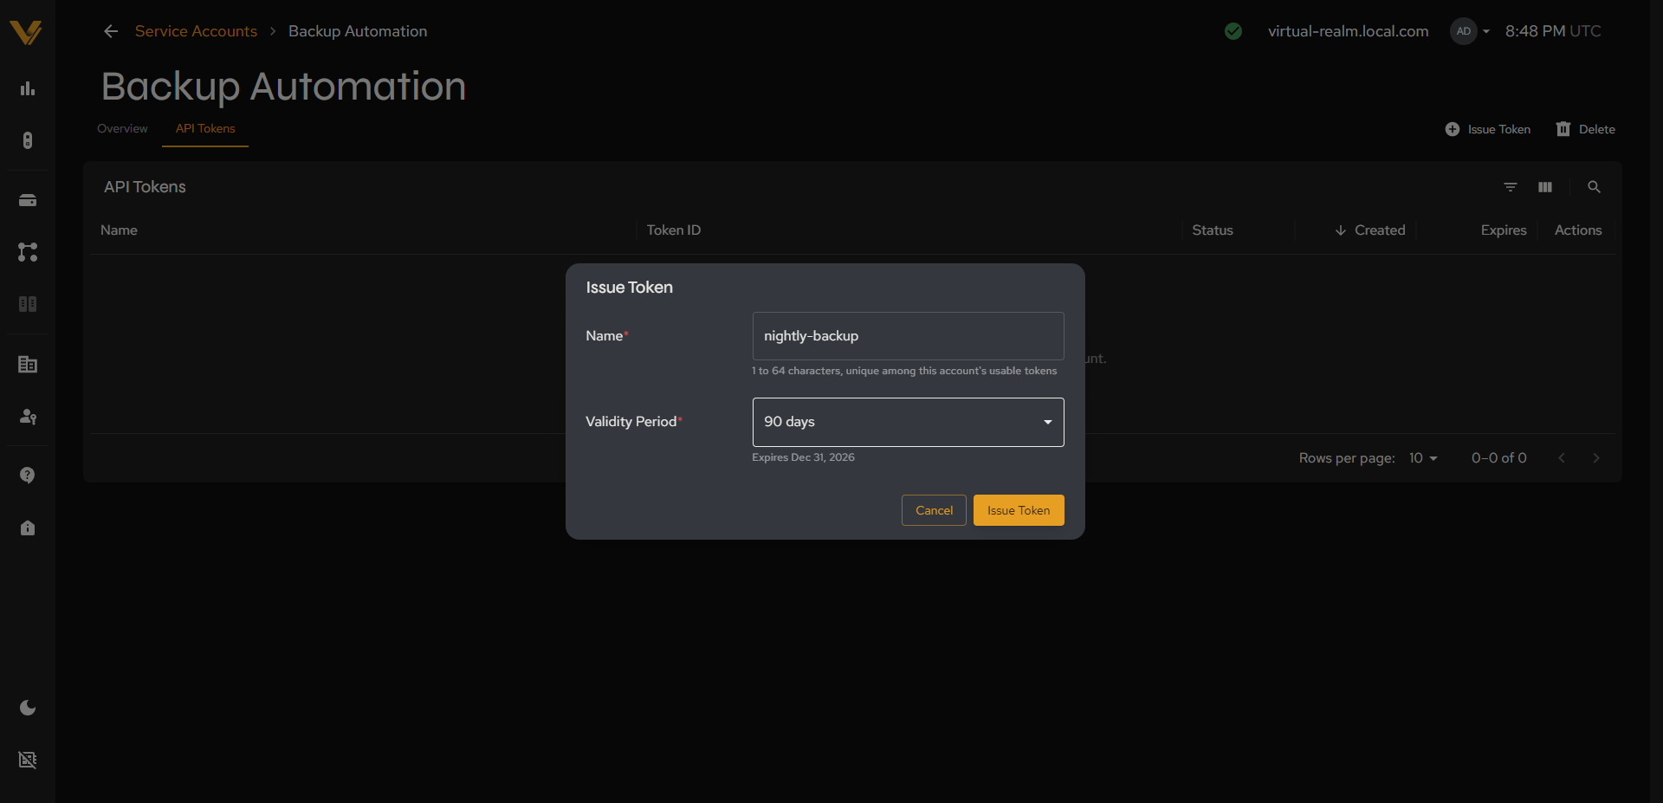Open the table filter icon
The image size is (1663, 803).
pyautogui.click(x=1511, y=187)
